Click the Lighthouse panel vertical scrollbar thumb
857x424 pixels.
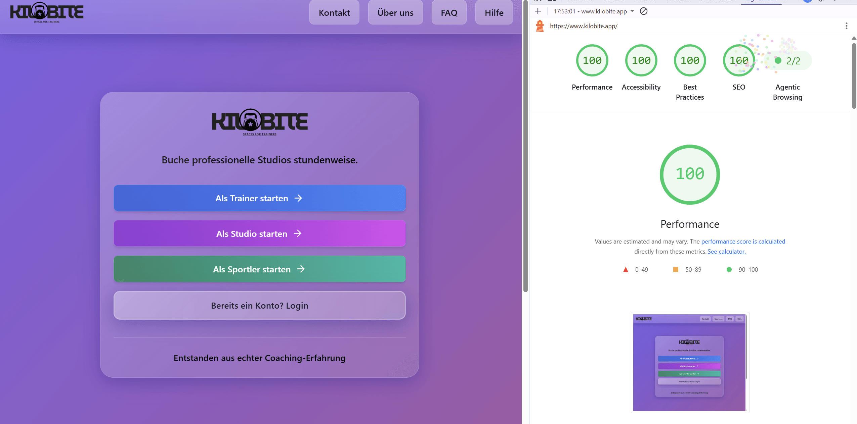(854, 76)
